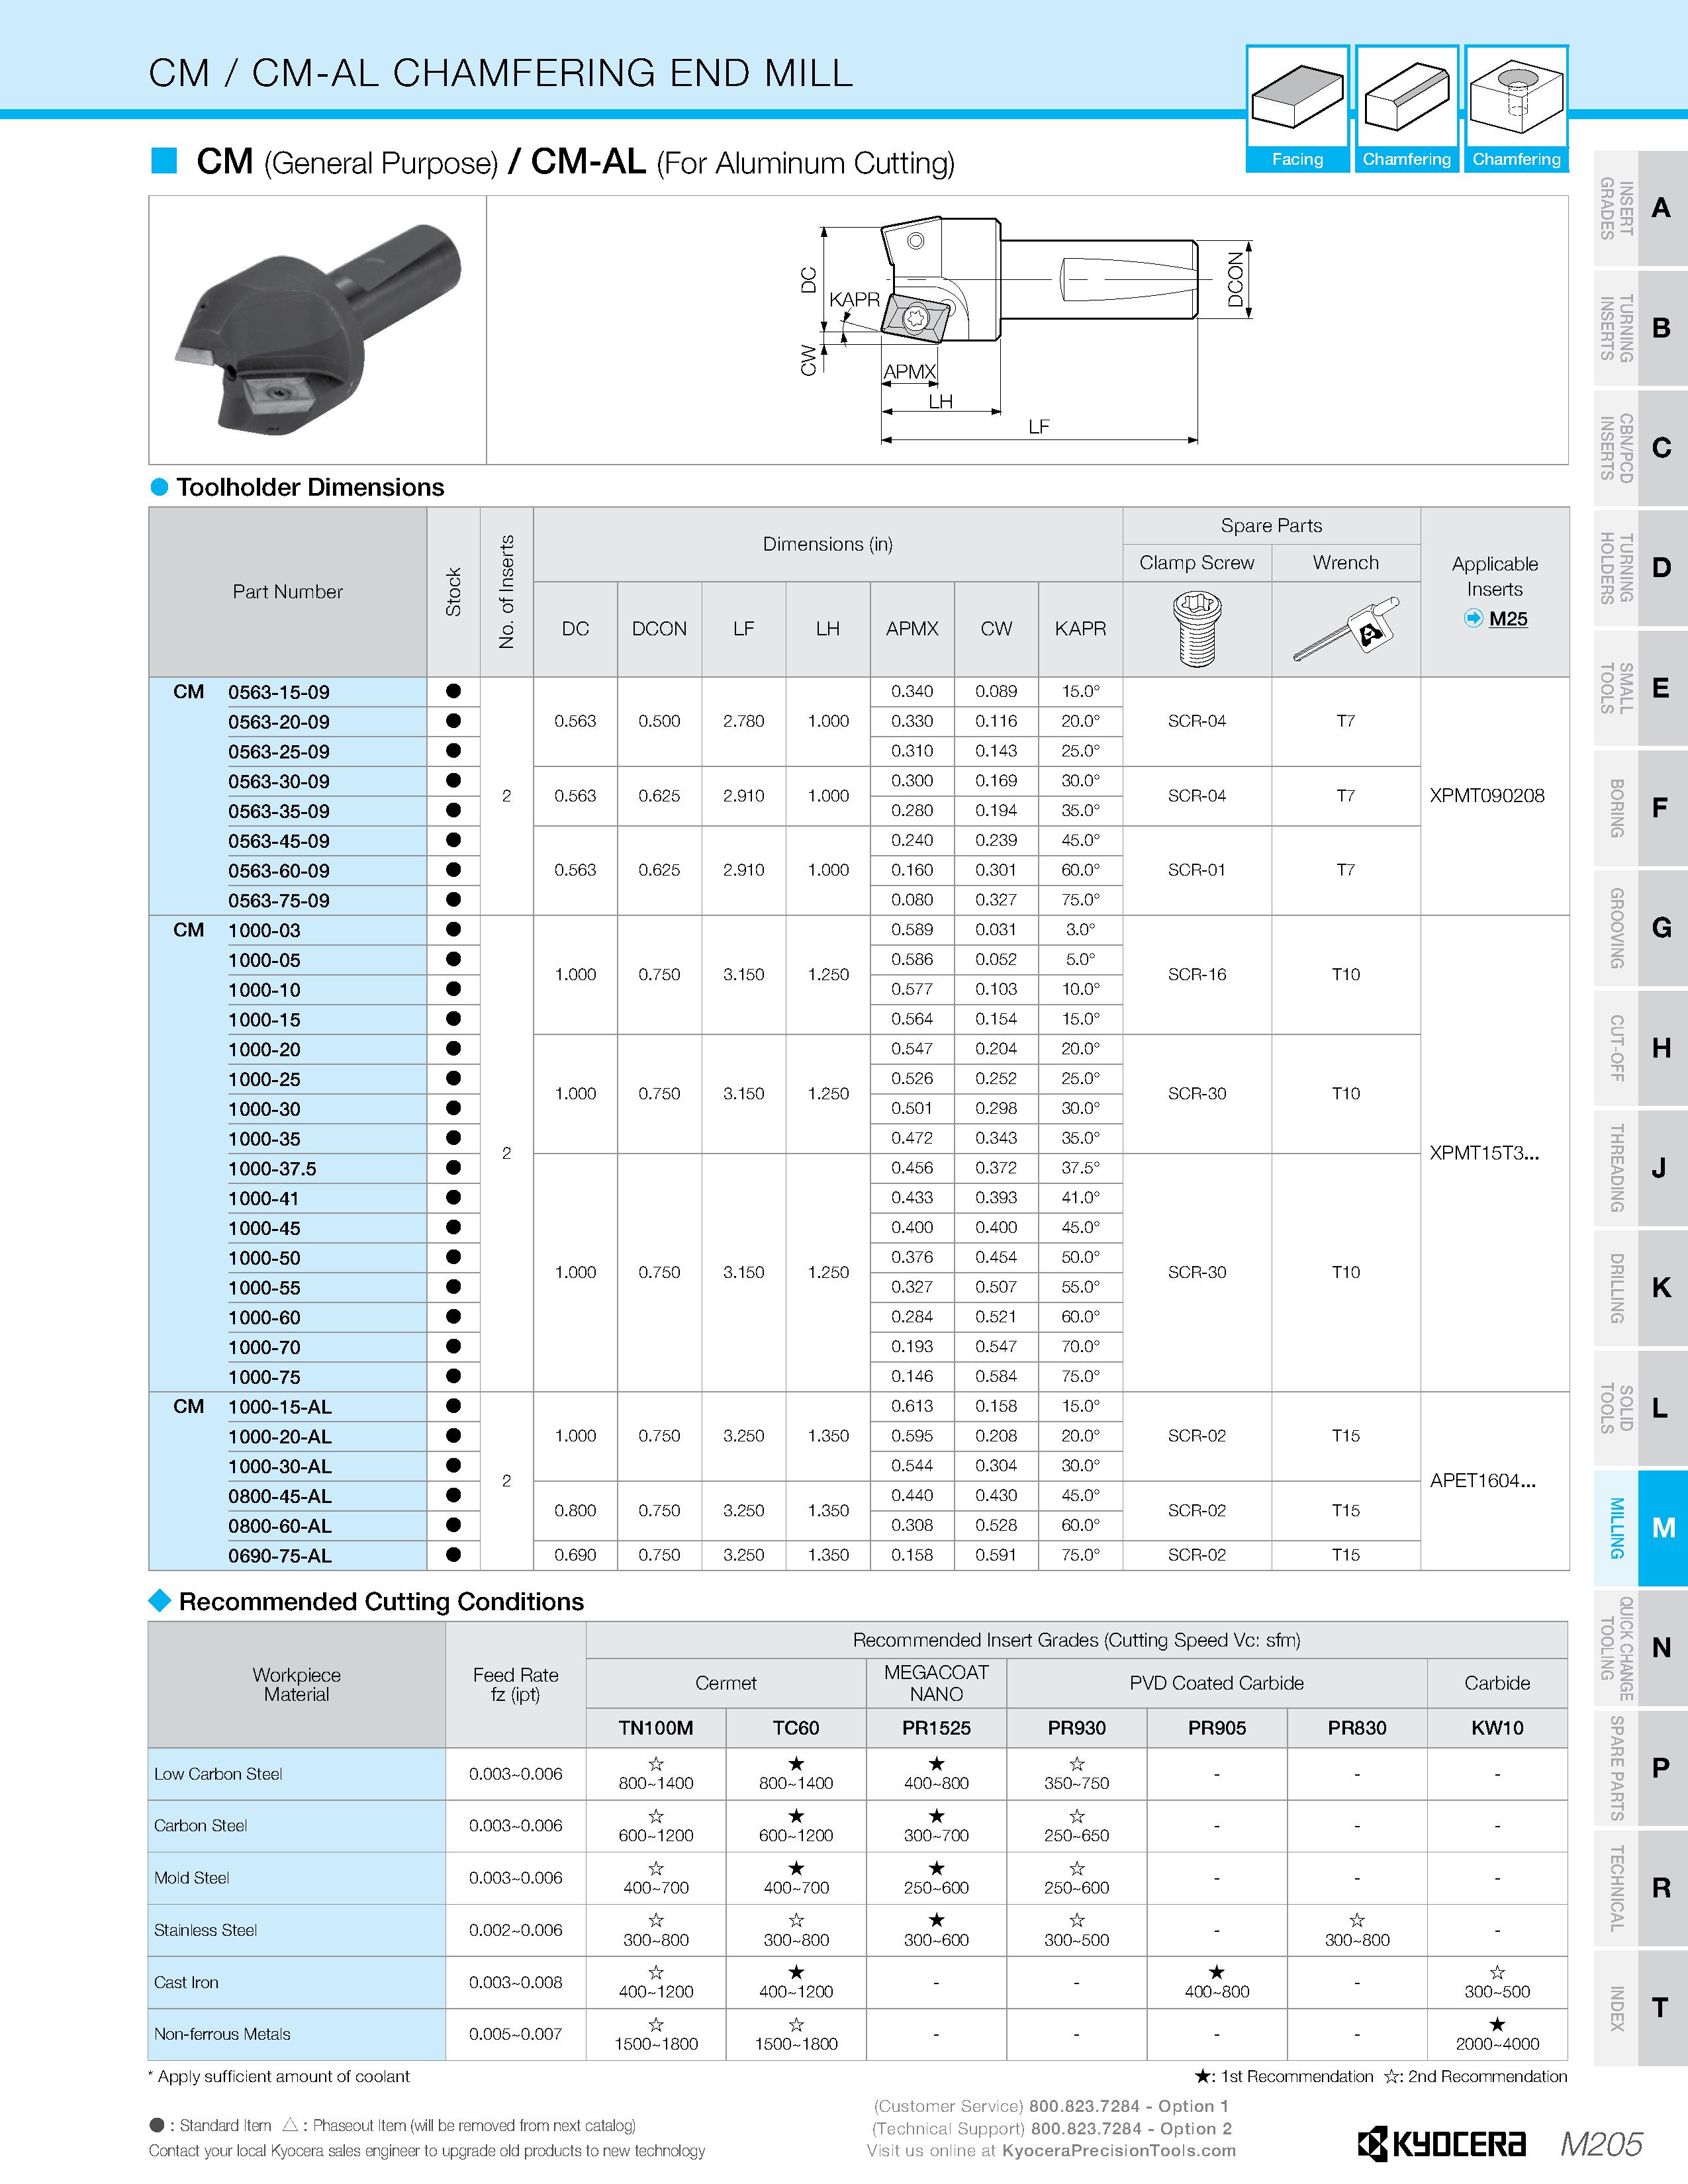1688x2184 pixels.
Task: Select section tab G Grooving
Action: 1640,928
